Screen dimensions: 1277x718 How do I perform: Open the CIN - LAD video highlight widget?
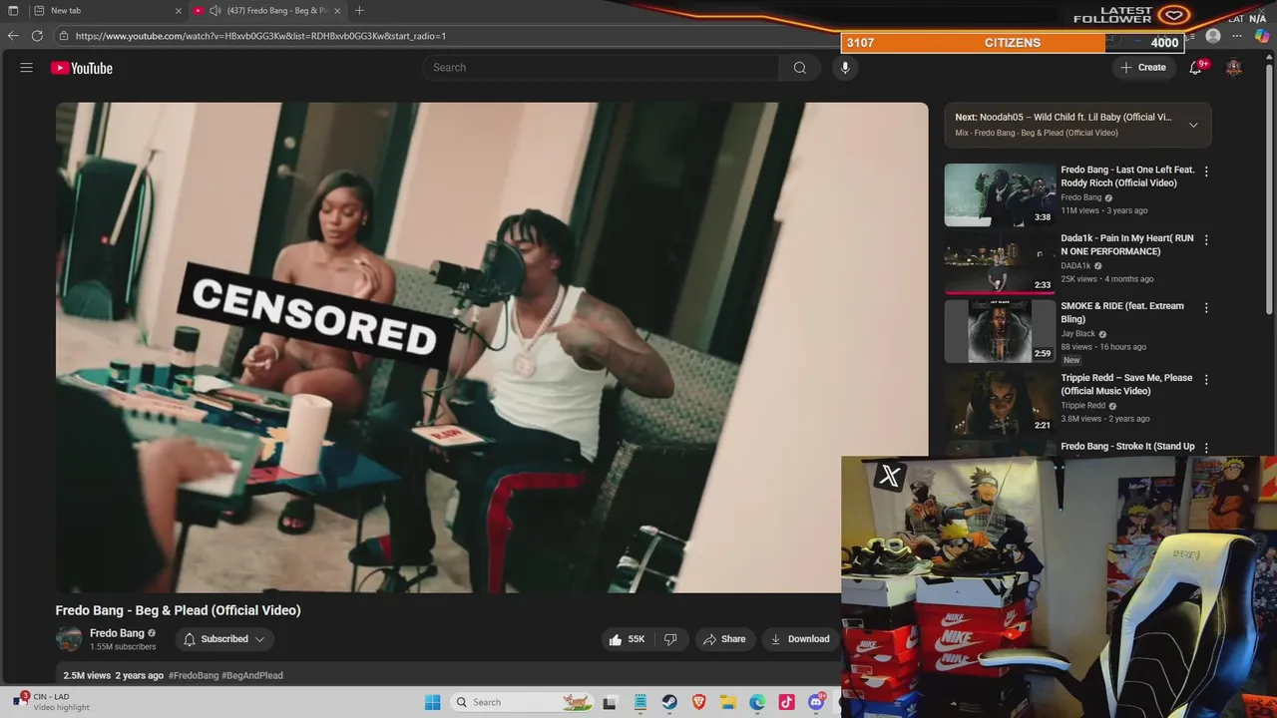click(x=52, y=702)
